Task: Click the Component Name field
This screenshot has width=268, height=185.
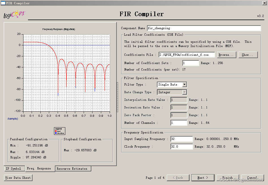Action: 204,28
